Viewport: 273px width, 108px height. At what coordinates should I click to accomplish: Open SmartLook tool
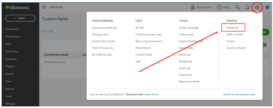[x=186, y=75]
